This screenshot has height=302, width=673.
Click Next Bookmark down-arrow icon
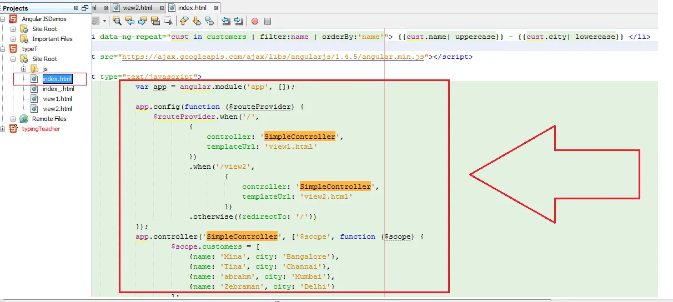coord(197,21)
